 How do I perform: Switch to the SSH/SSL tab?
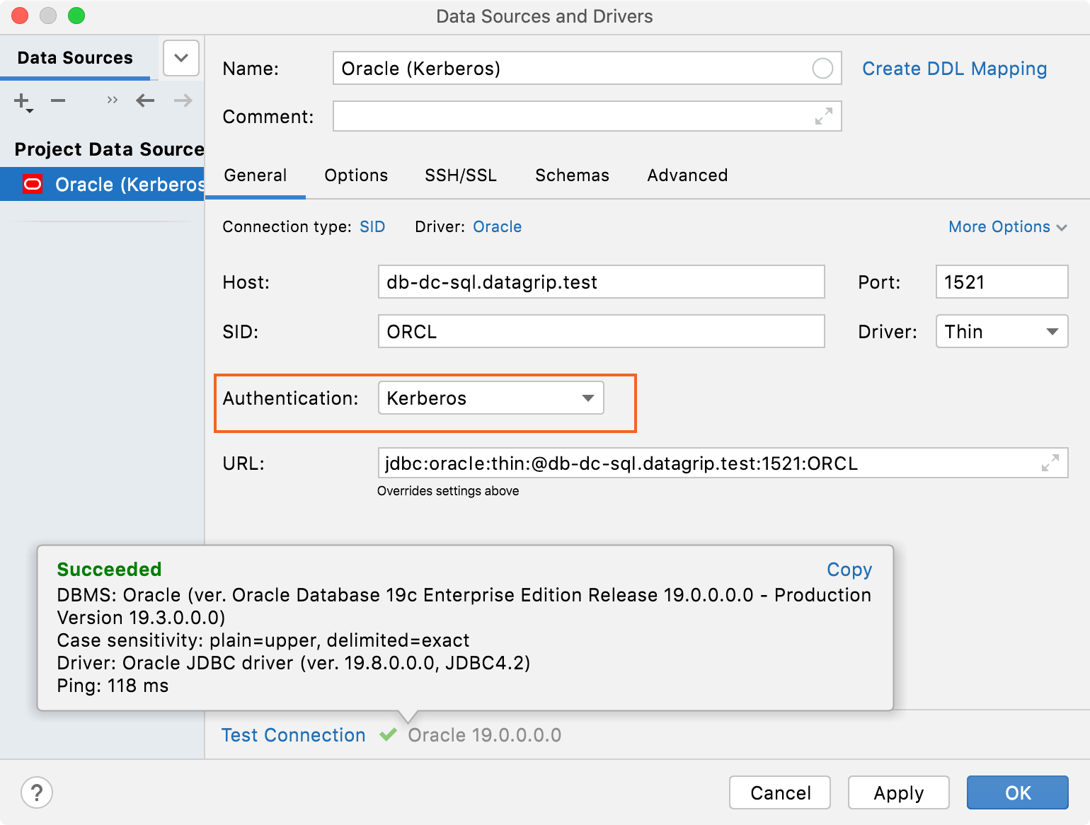pos(460,175)
